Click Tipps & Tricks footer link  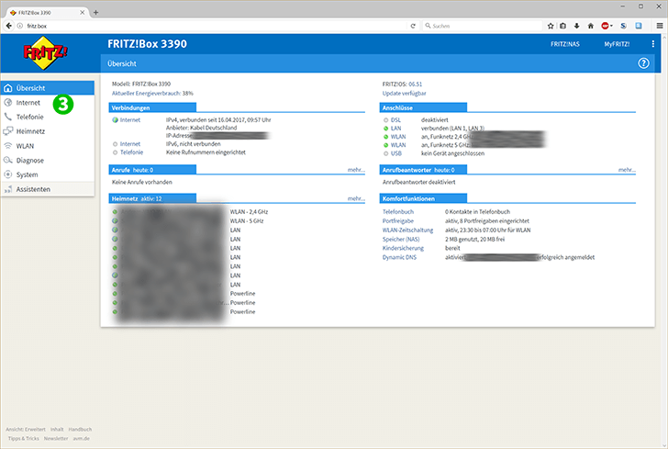24,438
